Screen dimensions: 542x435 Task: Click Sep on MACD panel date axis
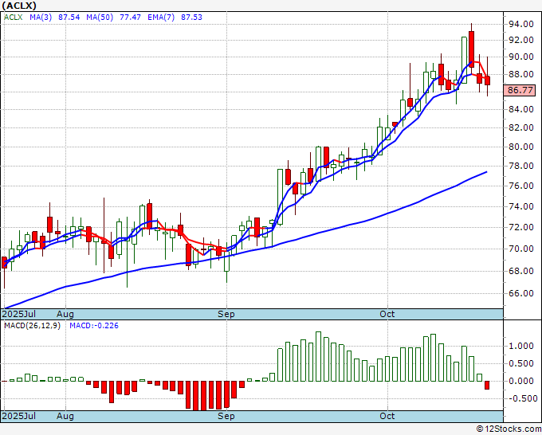coord(226,416)
